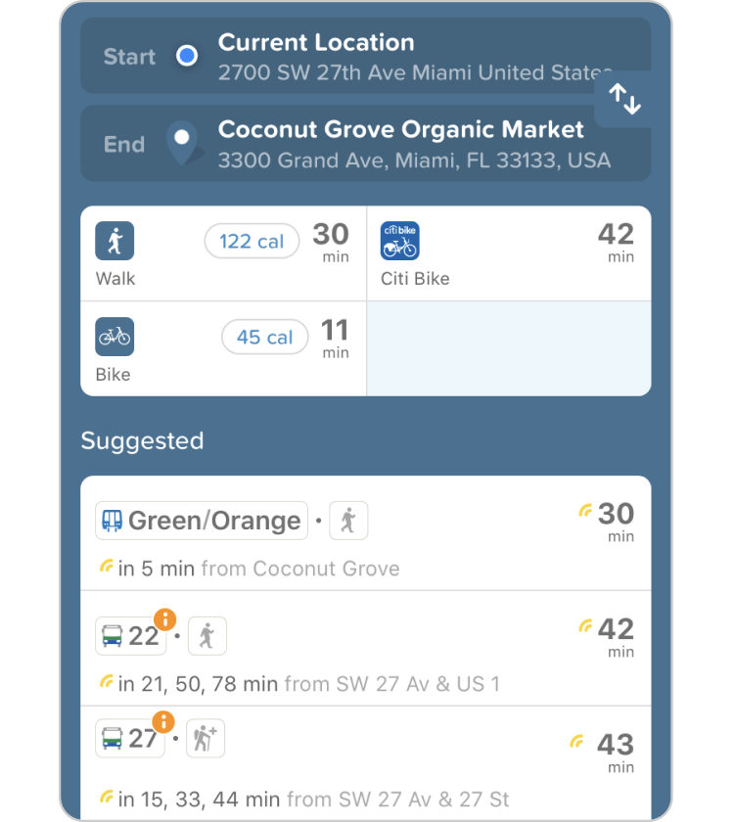Click the hiking icon beside route 27
The image size is (734, 822).
[x=206, y=739]
